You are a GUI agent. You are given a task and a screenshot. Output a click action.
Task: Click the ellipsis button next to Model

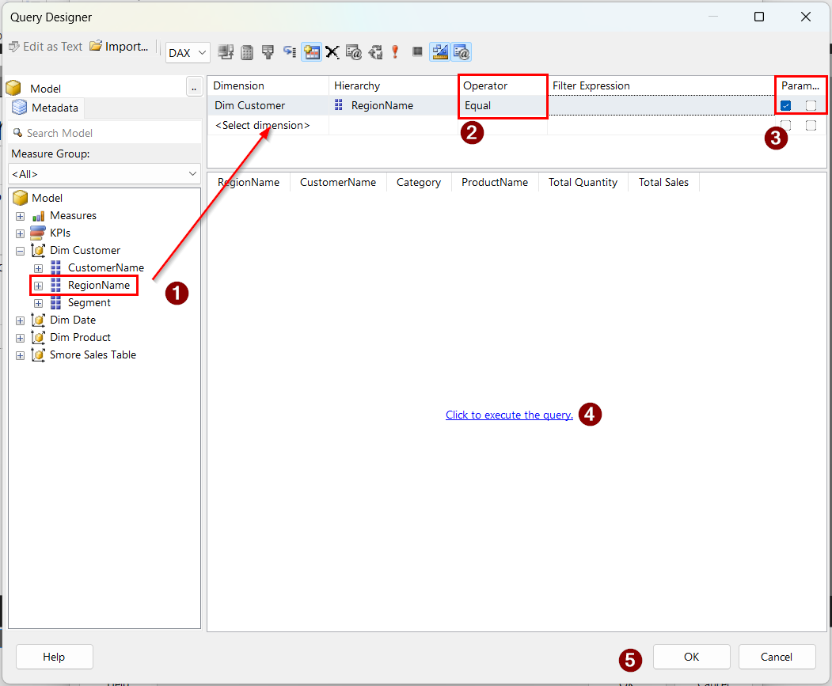(194, 87)
